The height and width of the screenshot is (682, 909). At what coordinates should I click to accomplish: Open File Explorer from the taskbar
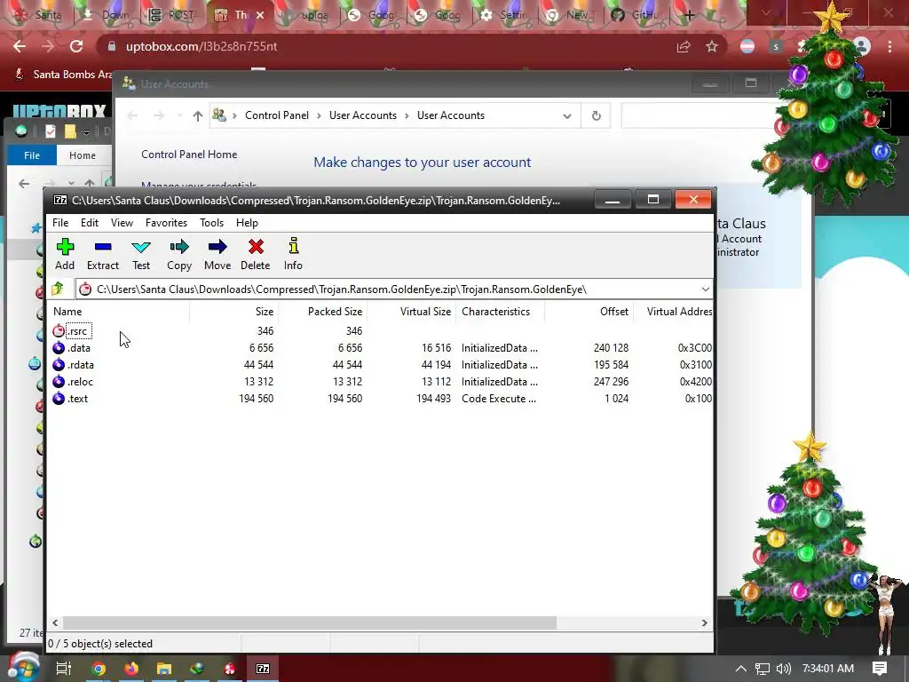point(164,669)
